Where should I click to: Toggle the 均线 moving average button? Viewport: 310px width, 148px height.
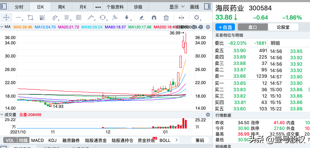click(x=23, y=140)
